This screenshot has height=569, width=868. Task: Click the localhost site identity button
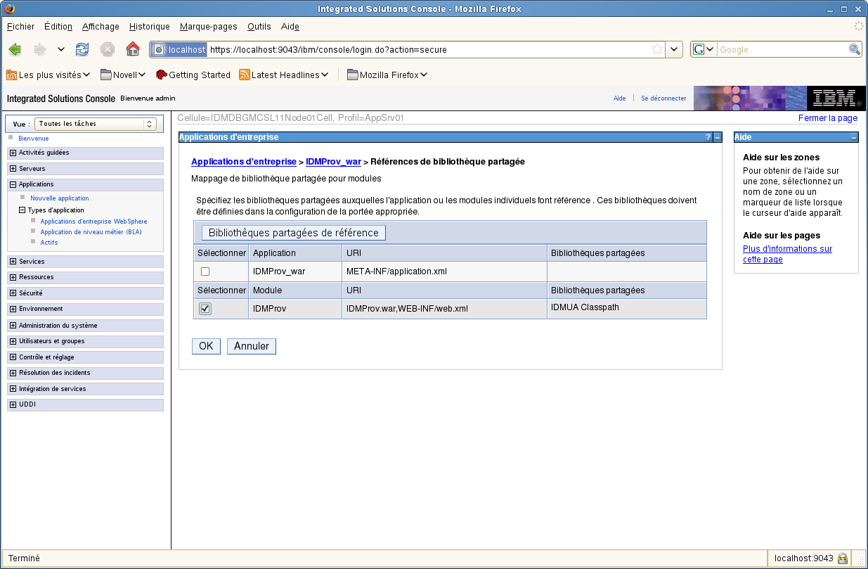coord(179,49)
